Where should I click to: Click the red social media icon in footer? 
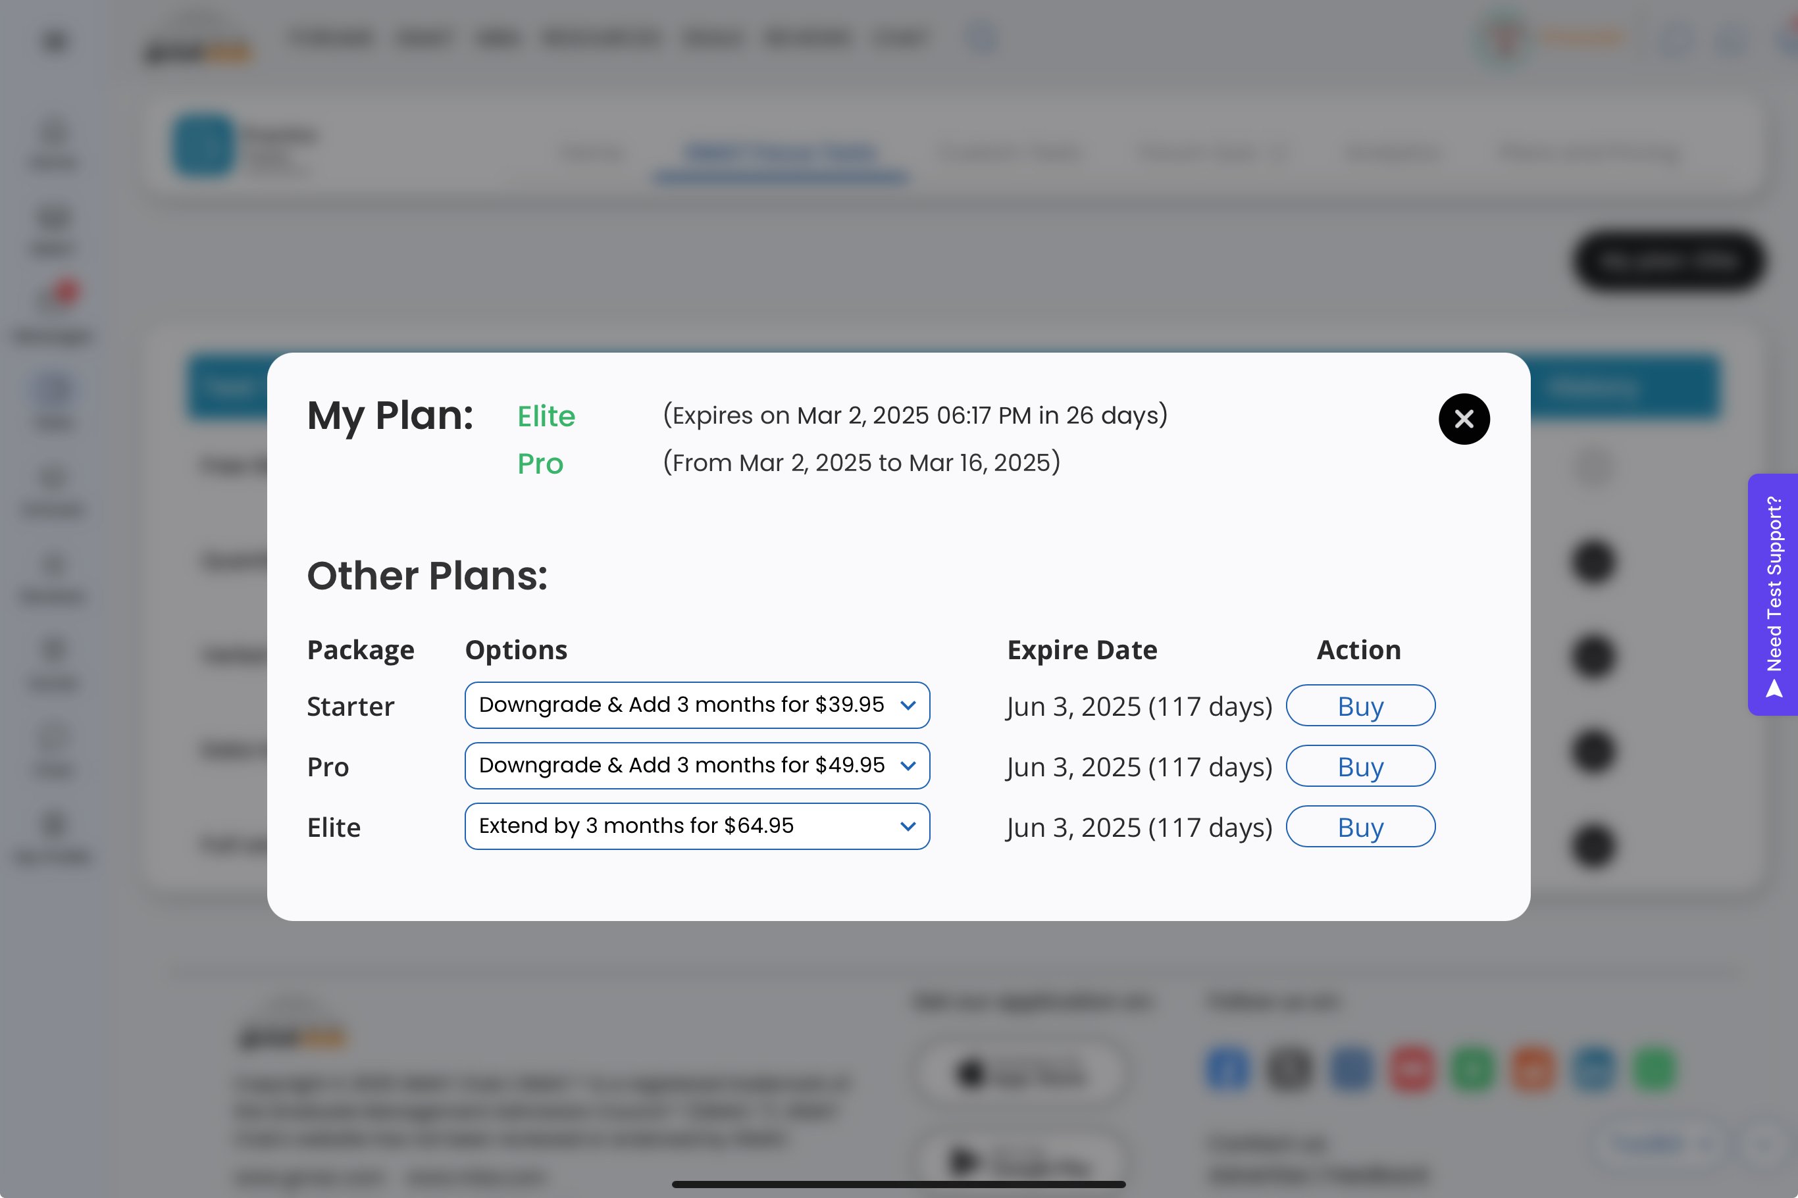tap(1411, 1068)
